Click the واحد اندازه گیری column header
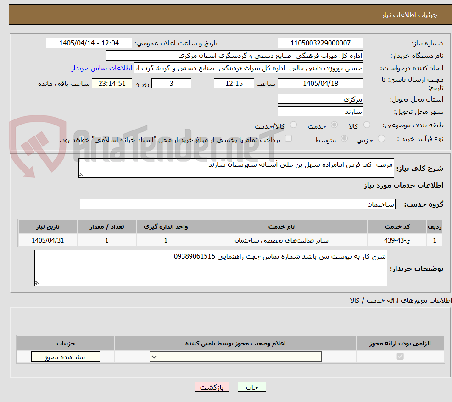Screen dimensions: 452x402 [166, 227]
